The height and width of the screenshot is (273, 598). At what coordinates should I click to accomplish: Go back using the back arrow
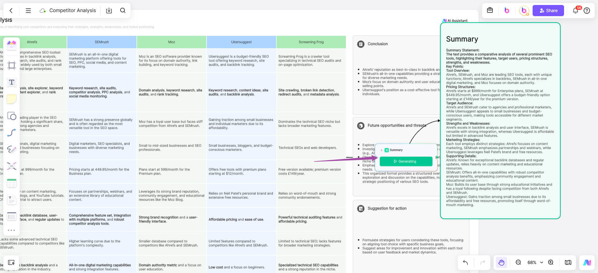tap(11, 11)
